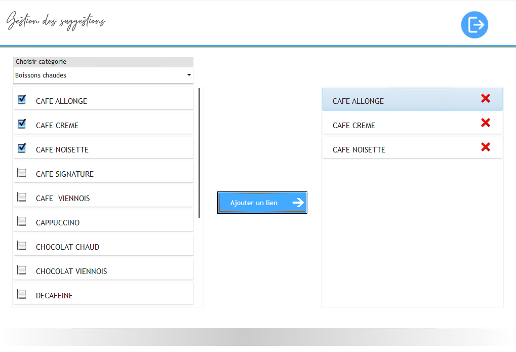Click the blue logout exit icon

click(474, 24)
